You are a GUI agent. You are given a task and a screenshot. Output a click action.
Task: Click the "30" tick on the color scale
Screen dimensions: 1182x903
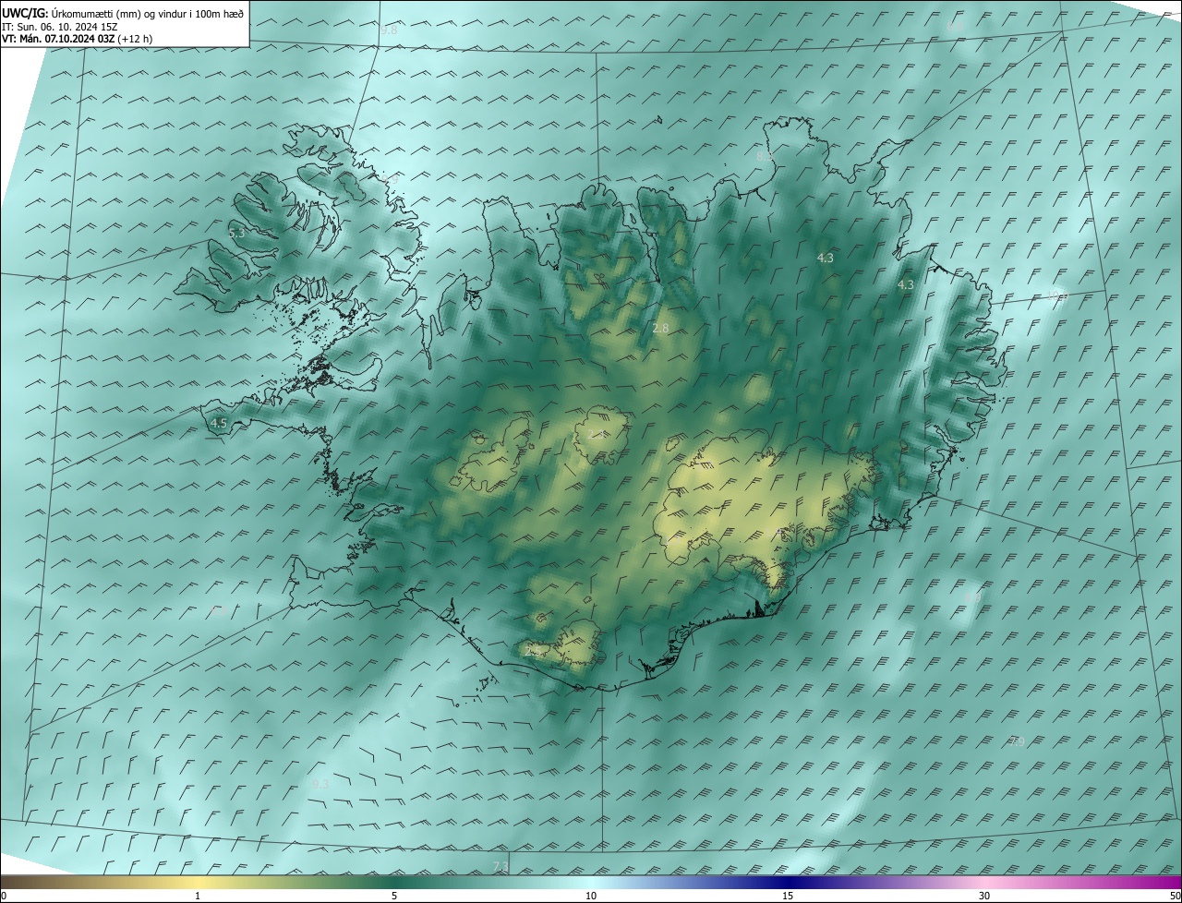(984, 897)
